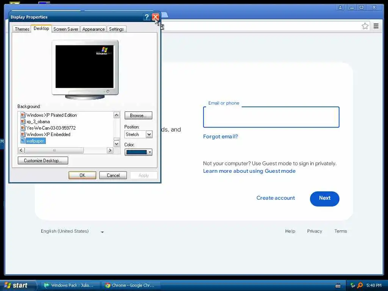Viewport: 388px width, 291px height.
Task: Click the Apply button
Action: pos(144,175)
